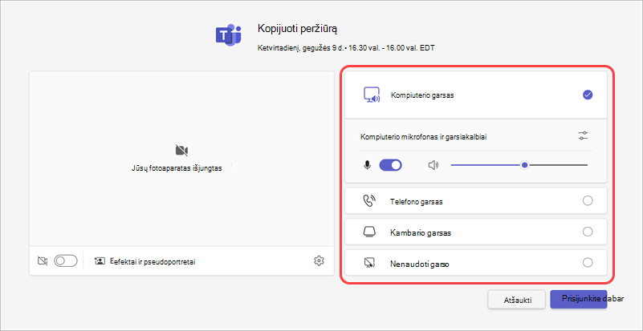643x331 pixels.
Task: Click the speaker volume slider handle
Action: coord(524,165)
